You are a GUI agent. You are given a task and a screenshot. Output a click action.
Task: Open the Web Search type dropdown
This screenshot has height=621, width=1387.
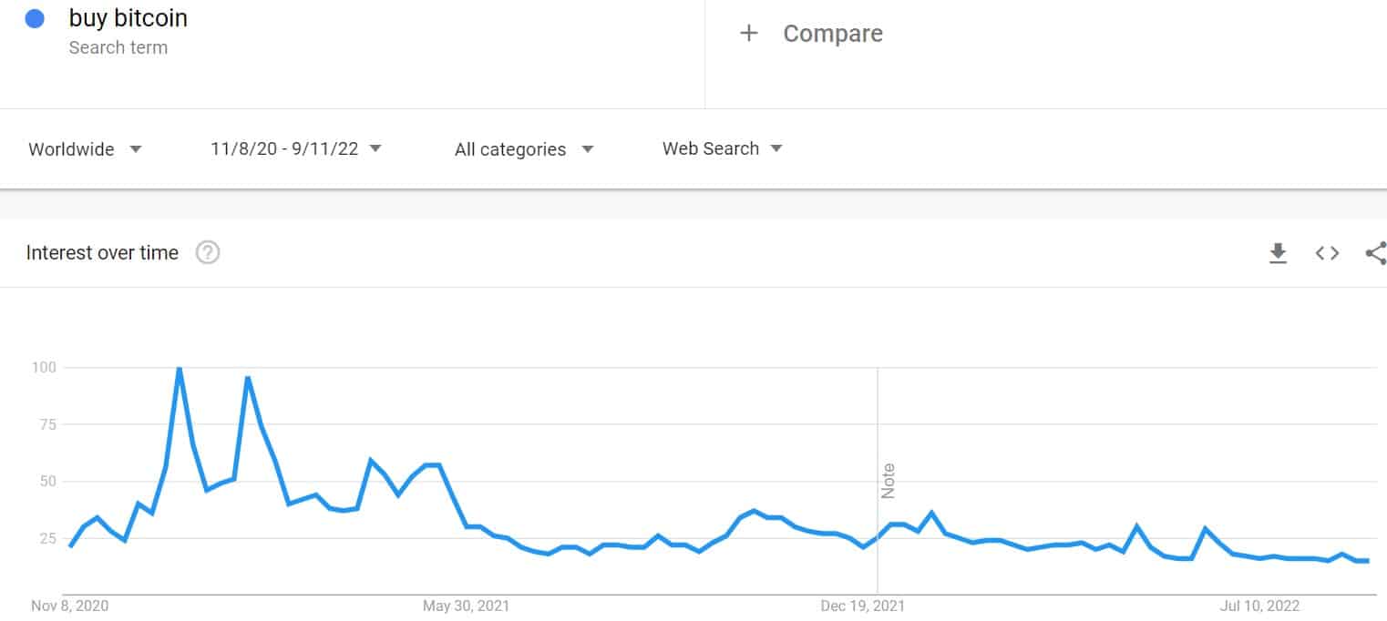711,148
